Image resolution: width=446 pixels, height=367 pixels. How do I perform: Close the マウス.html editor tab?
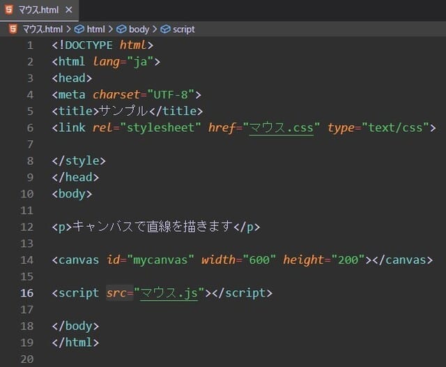click(x=69, y=10)
